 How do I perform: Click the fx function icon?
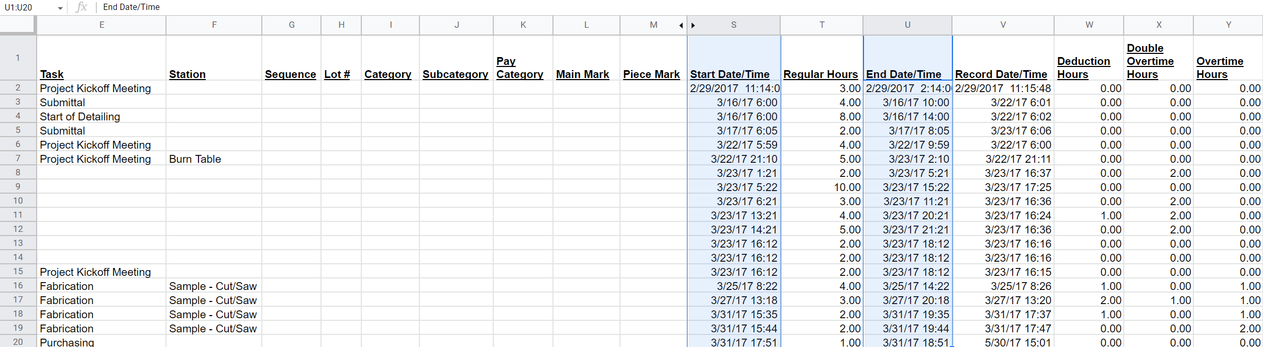pyautogui.click(x=81, y=7)
